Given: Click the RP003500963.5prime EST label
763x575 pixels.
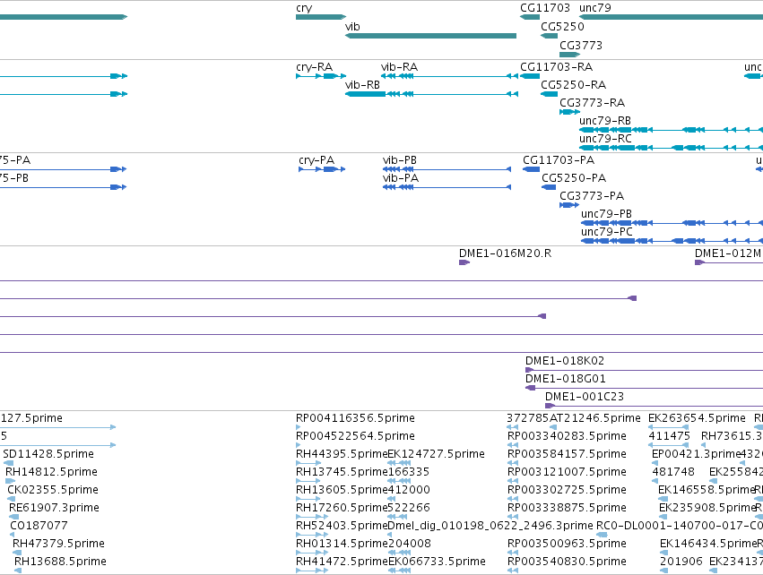Looking at the screenshot, I should (567, 545).
